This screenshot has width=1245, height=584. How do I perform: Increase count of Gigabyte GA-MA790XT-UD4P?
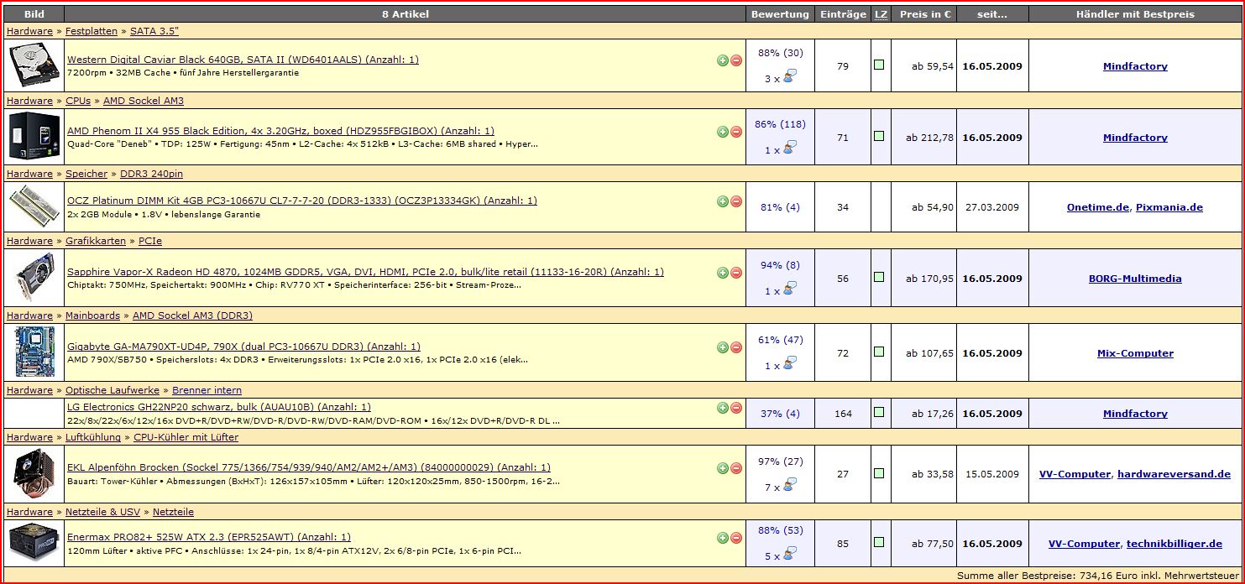722,347
